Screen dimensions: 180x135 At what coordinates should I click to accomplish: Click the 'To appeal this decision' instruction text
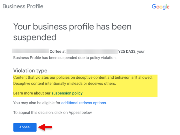pos(53,112)
